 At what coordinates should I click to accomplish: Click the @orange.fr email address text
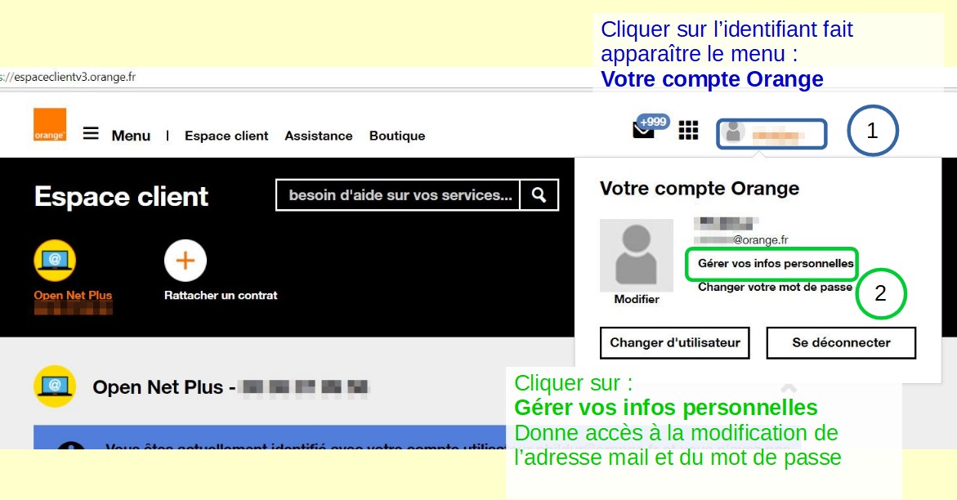(x=741, y=240)
